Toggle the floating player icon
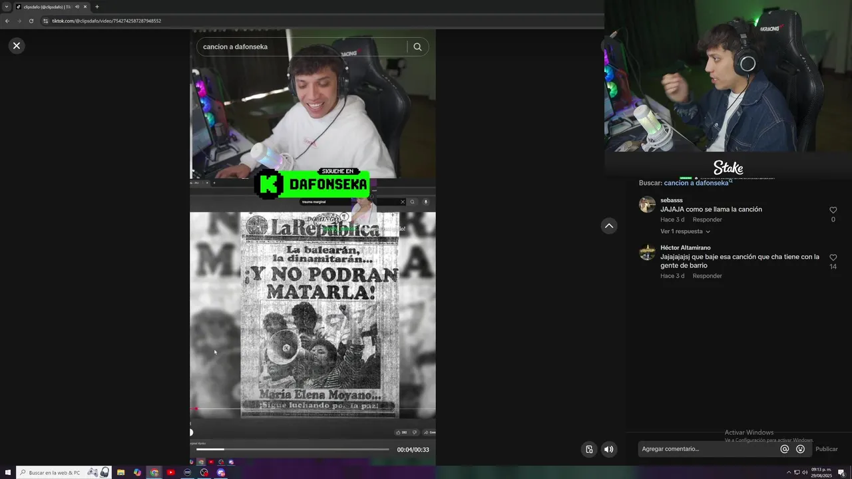Screen dimensions: 852x479 [589, 449]
